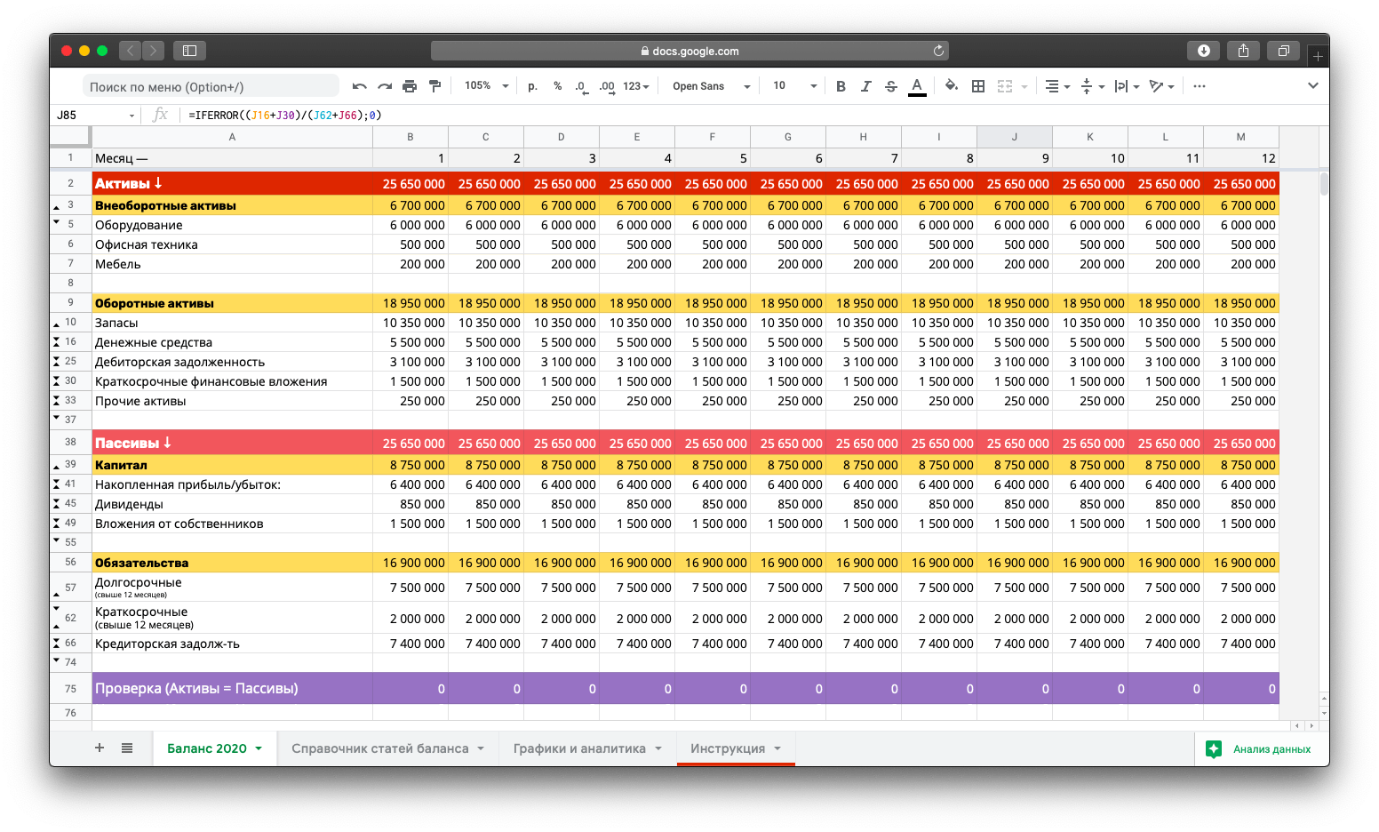Open the text color picker
Viewport: 1379px width, 832px height.
point(917,86)
